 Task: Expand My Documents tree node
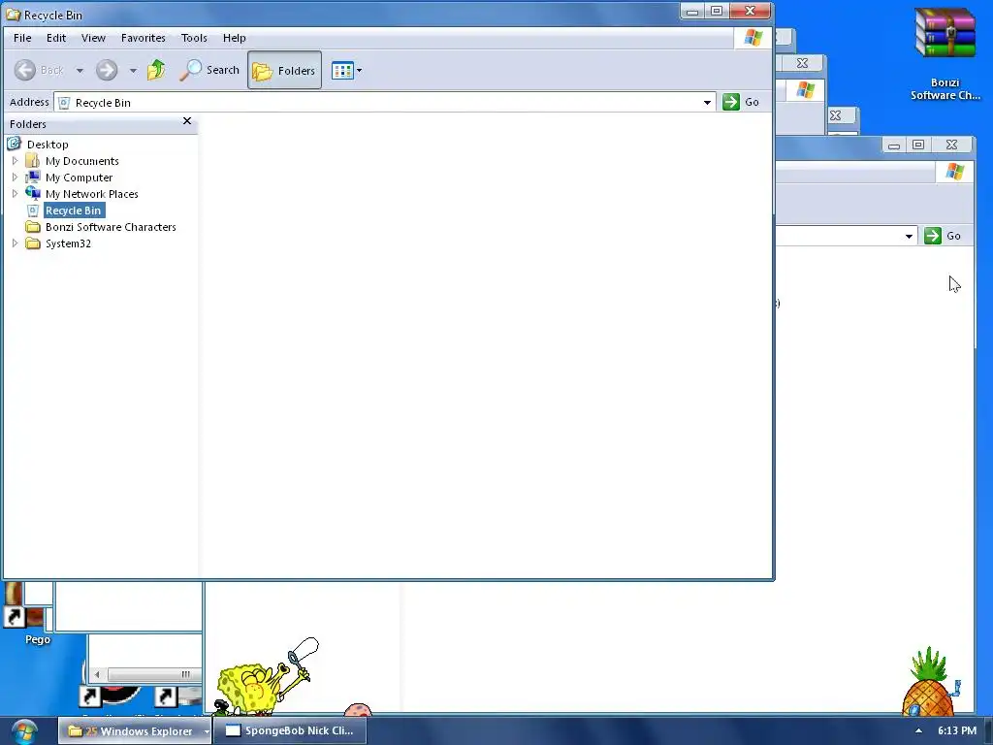click(x=16, y=161)
